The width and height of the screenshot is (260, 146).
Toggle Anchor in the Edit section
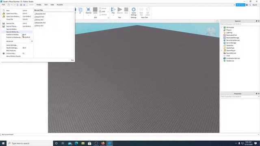point(103,15)
